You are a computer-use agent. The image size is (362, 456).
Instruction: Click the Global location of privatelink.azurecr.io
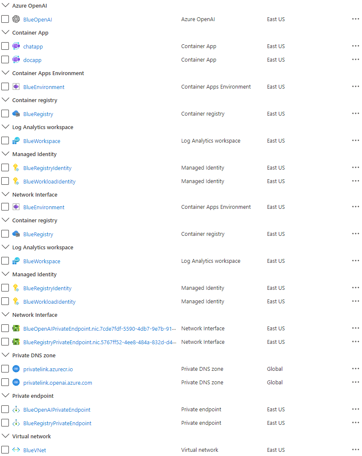point(275,369)
